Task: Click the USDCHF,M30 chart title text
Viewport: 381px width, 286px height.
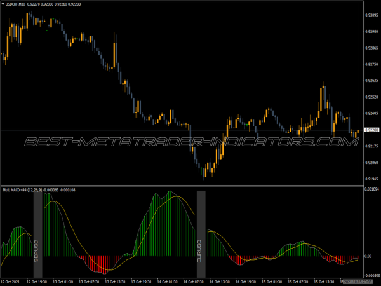Action: [x=15, y=4]
